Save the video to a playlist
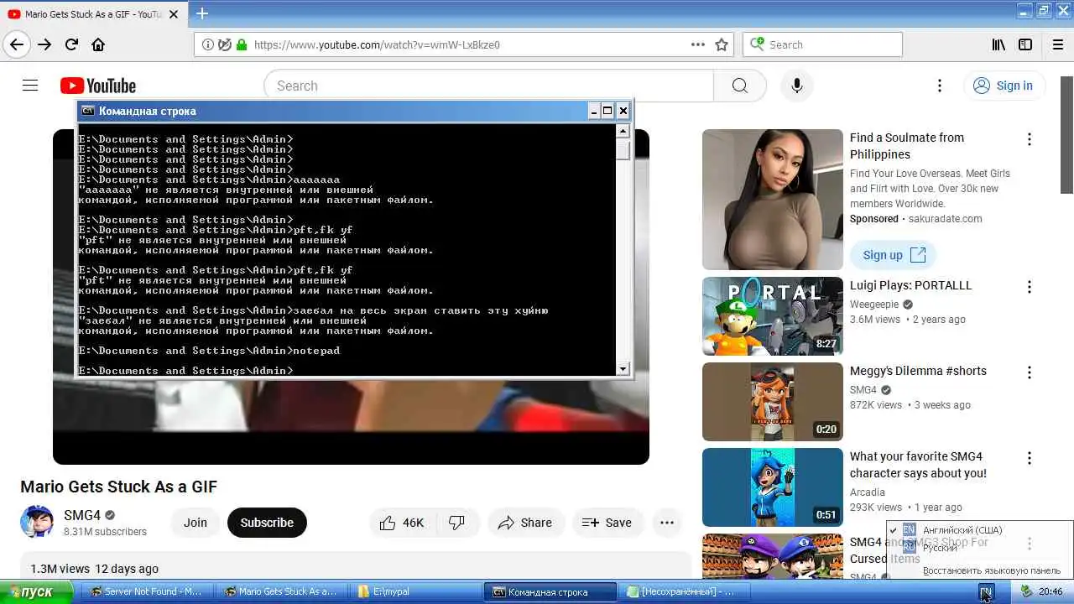This screenshot has height=604, width=1074. pos(607,523)
